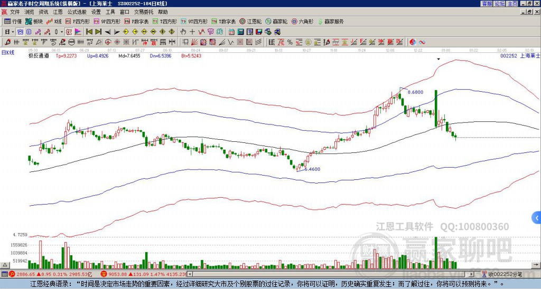Open the 公式选股 menu
541x289 pixels.
77,12
